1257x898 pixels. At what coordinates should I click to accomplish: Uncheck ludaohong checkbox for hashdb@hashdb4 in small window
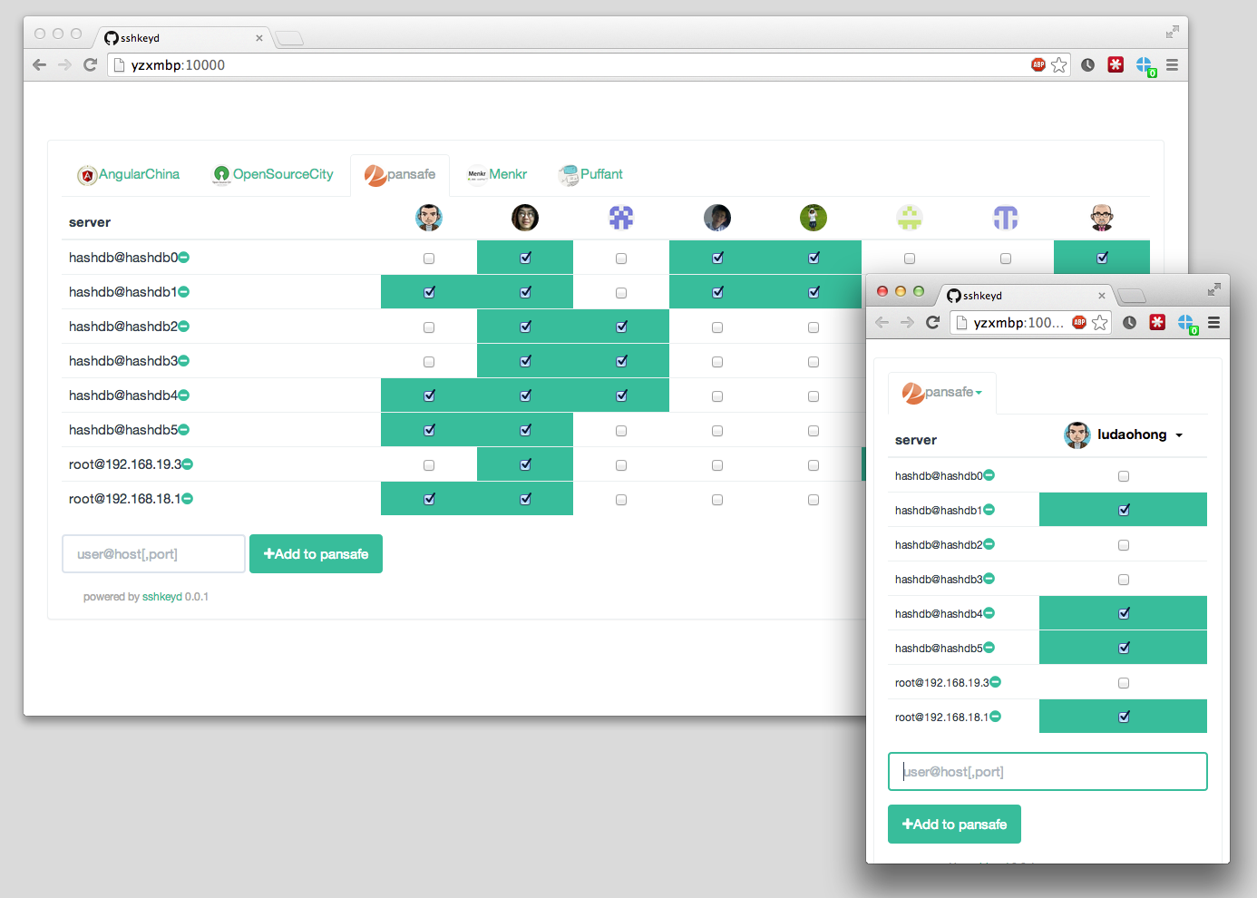coord(1124,613)
